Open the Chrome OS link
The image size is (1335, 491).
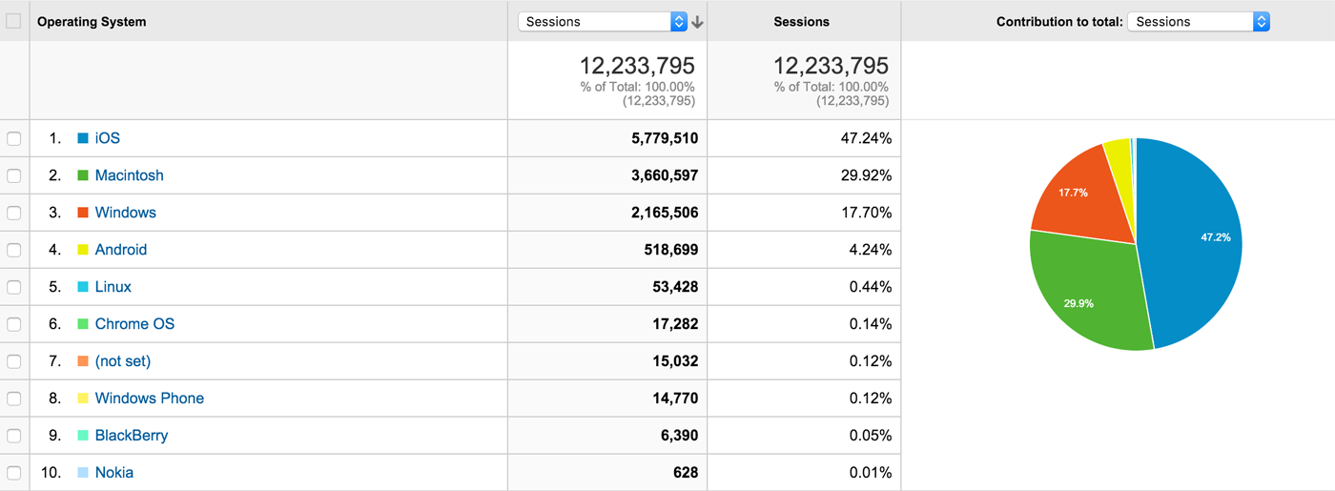coord(134,324)
